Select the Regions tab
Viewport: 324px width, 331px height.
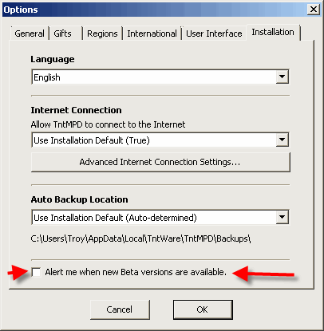click(102, 33)
